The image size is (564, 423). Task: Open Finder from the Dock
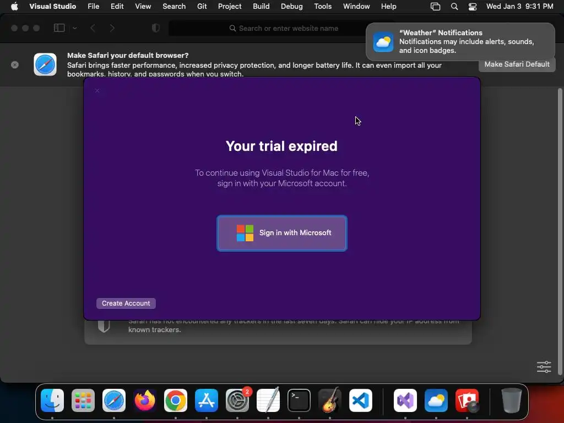[x=52, y=400]
